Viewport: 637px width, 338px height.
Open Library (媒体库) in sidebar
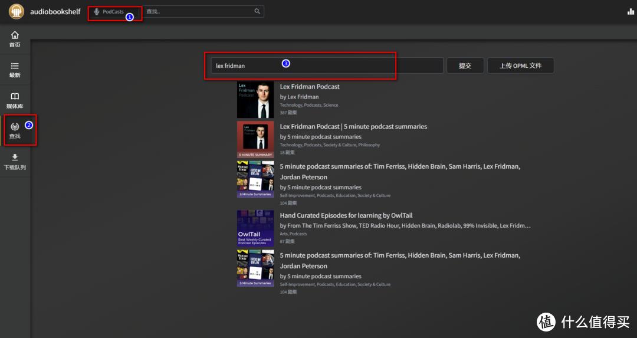click(15, 100)
